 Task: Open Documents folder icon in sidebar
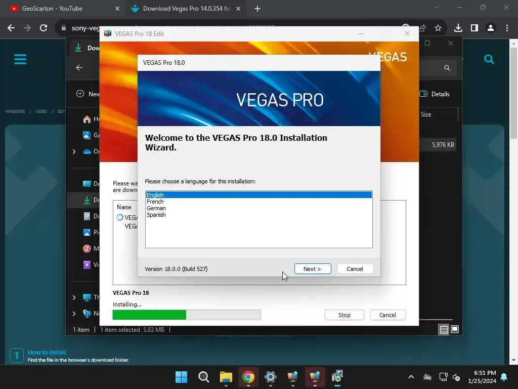pyautogui.click(x=87, y=216)
